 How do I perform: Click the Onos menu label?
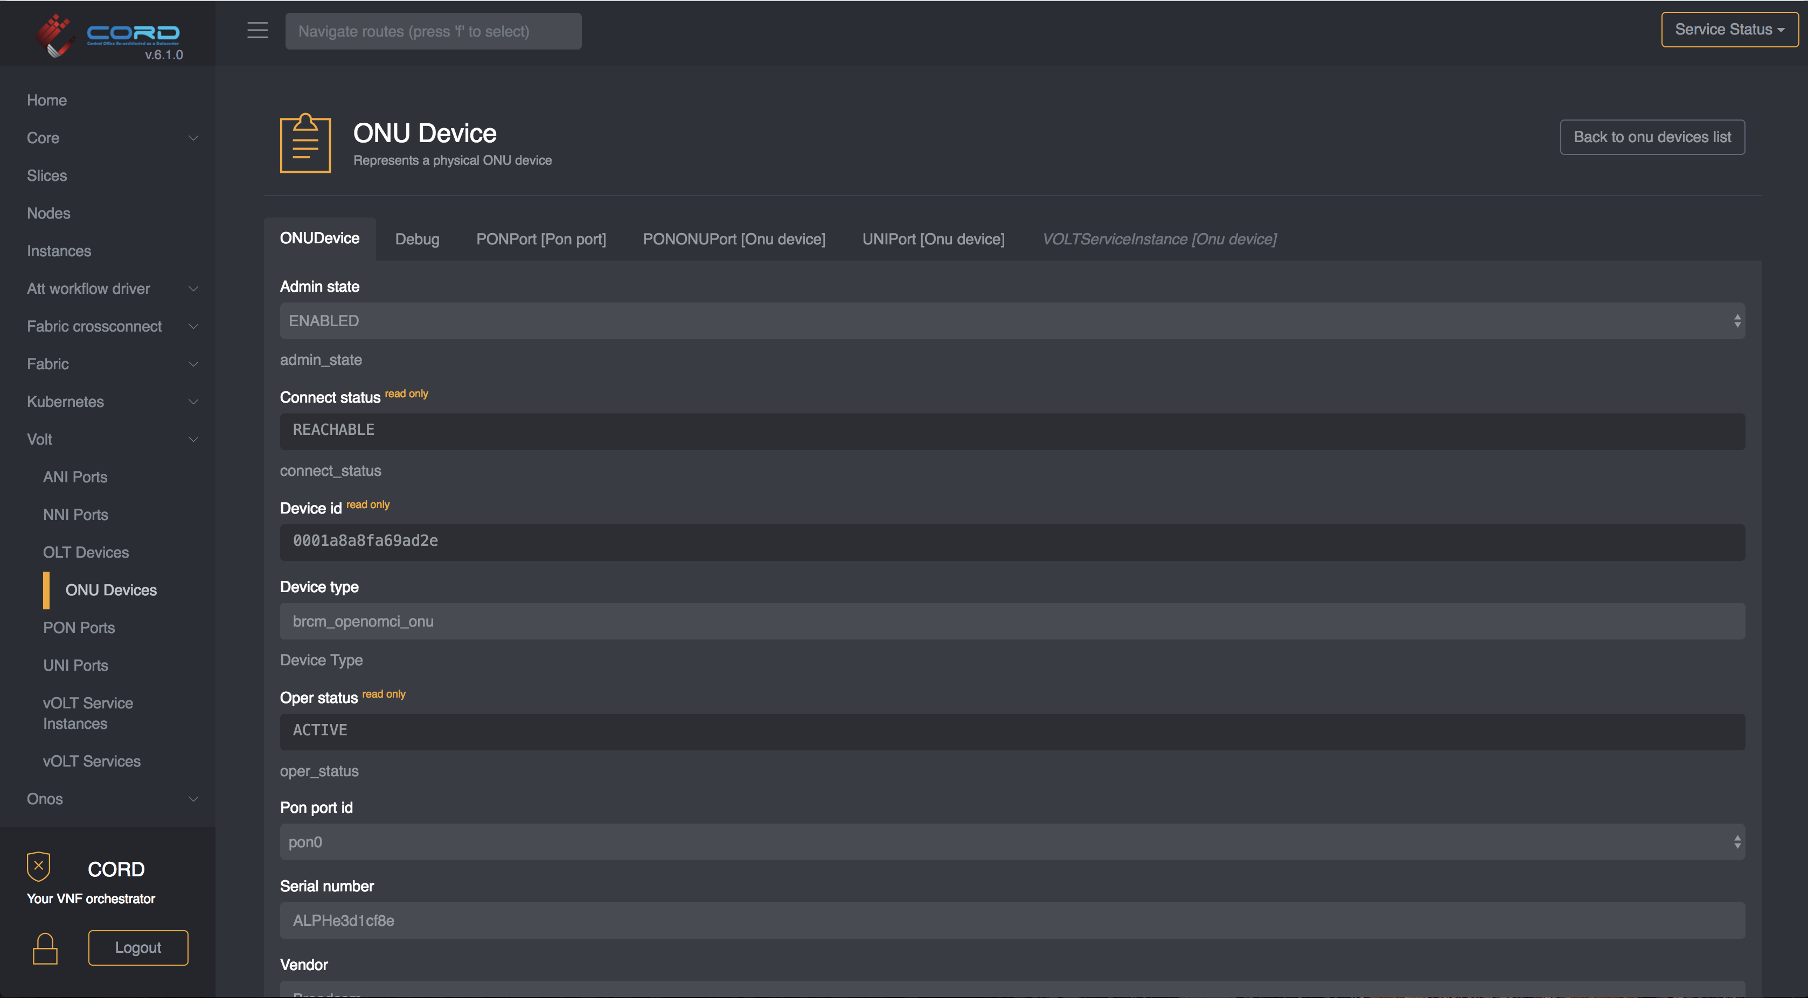pos(45,799)
